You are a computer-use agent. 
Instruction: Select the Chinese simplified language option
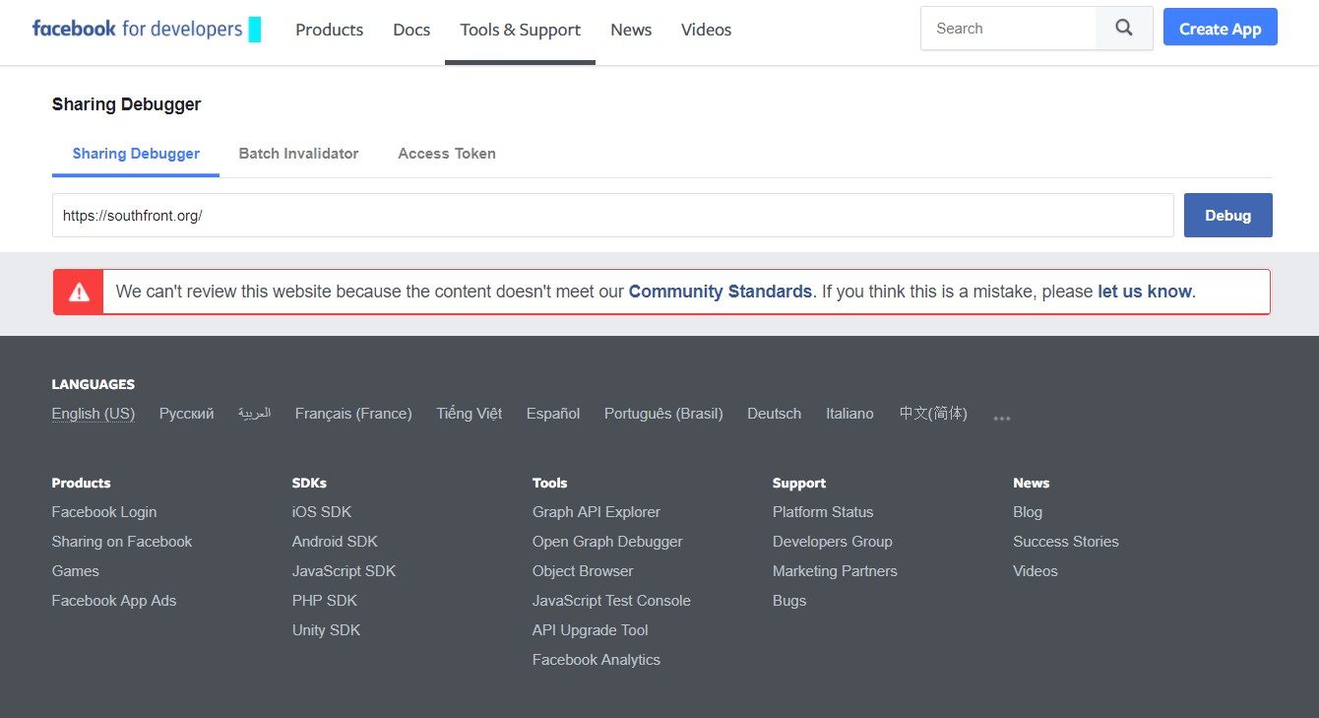point(933,414)
